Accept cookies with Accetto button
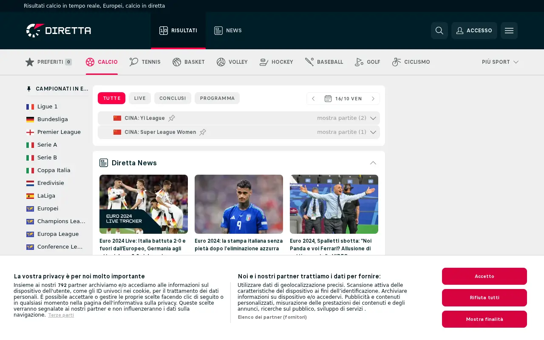544x340 pixels. coord(484,276)
